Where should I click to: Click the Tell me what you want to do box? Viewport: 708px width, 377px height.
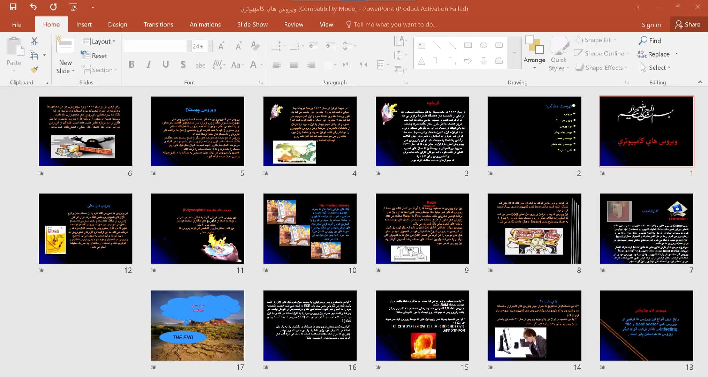pos(391,24)
